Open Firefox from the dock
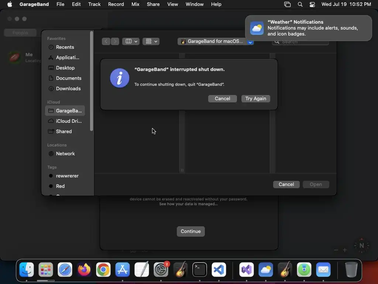This screenshot has height=284, width=378. click(x=84, y=270)
